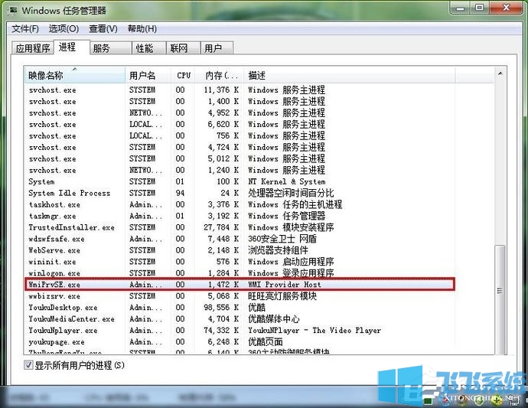Open the 查看(V) menu

[x=103, y=29]
